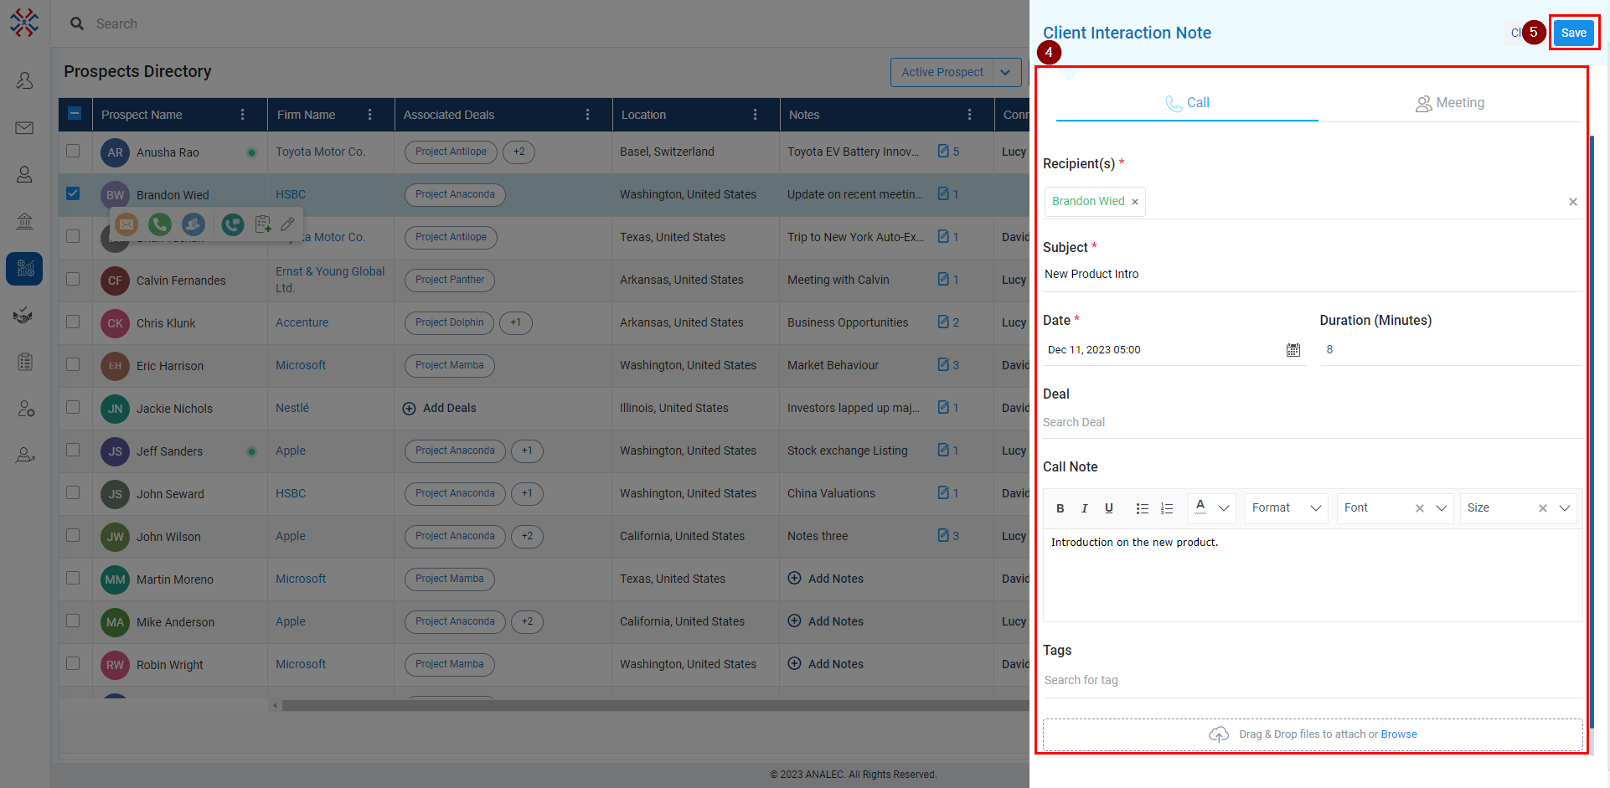Check the Chris Klunk row checkbox
This screenshot has width=1610, height=788.
point(73,322)
